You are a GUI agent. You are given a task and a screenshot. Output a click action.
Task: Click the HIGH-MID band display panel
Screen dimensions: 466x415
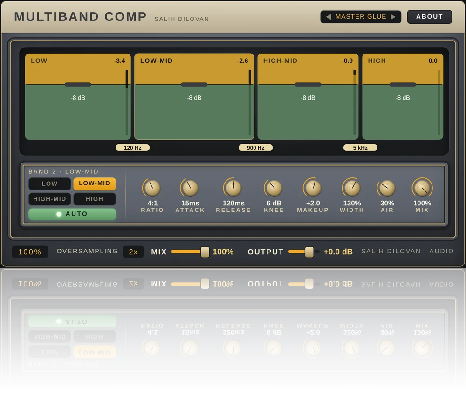click(x=308, y=96)
